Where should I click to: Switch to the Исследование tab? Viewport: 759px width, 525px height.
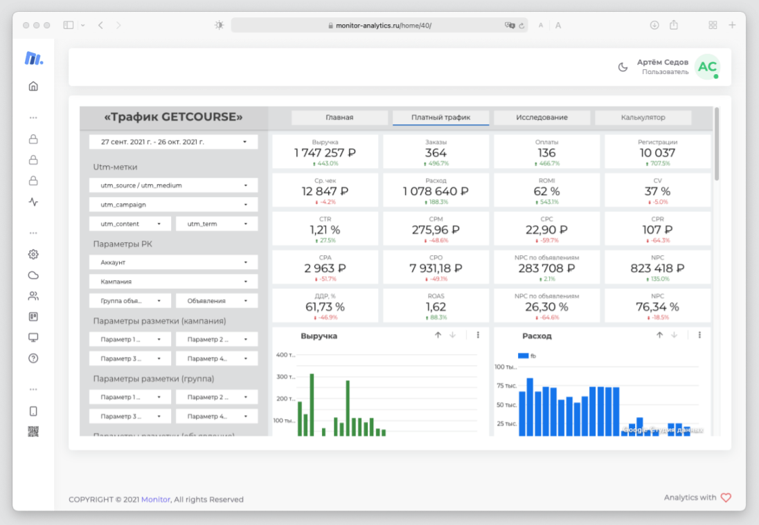click(542, 118)
